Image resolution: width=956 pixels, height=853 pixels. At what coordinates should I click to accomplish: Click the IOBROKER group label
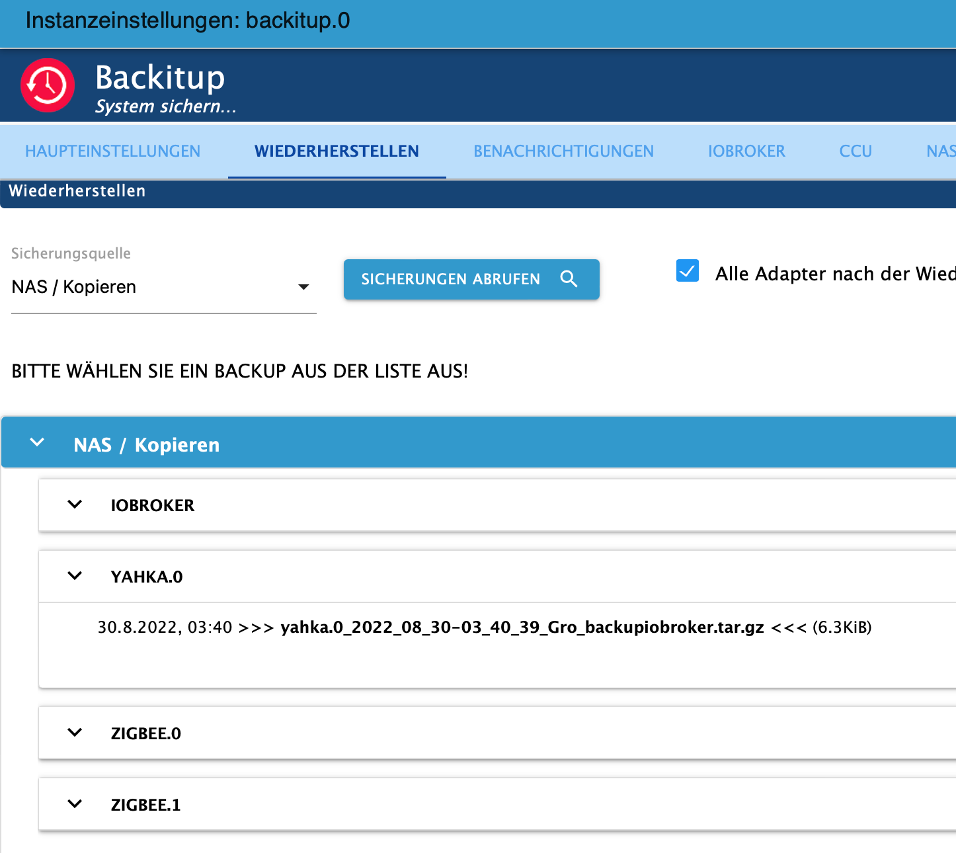coord(153,506)
